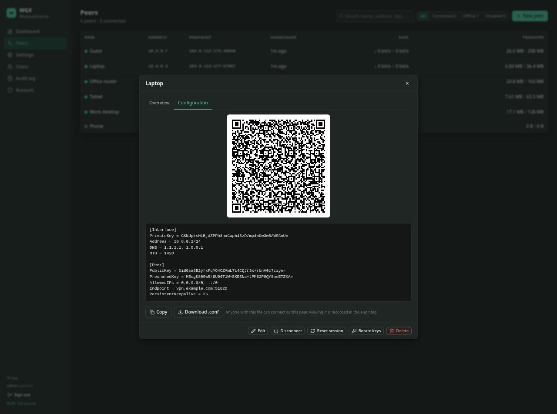Screen dimensions: 557x414
Task: Click the WGX logo icon
Action: 11,13
